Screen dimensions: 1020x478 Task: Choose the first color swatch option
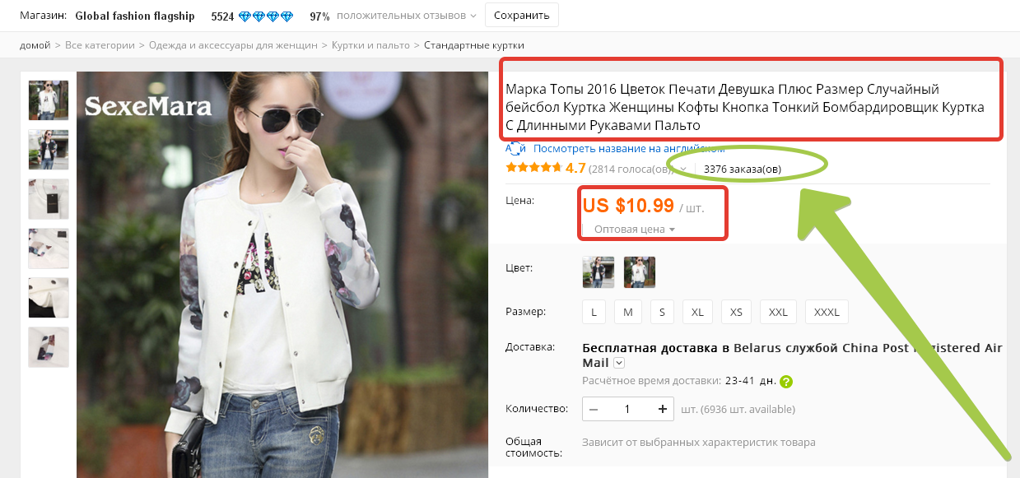click(x=598, y=272)
